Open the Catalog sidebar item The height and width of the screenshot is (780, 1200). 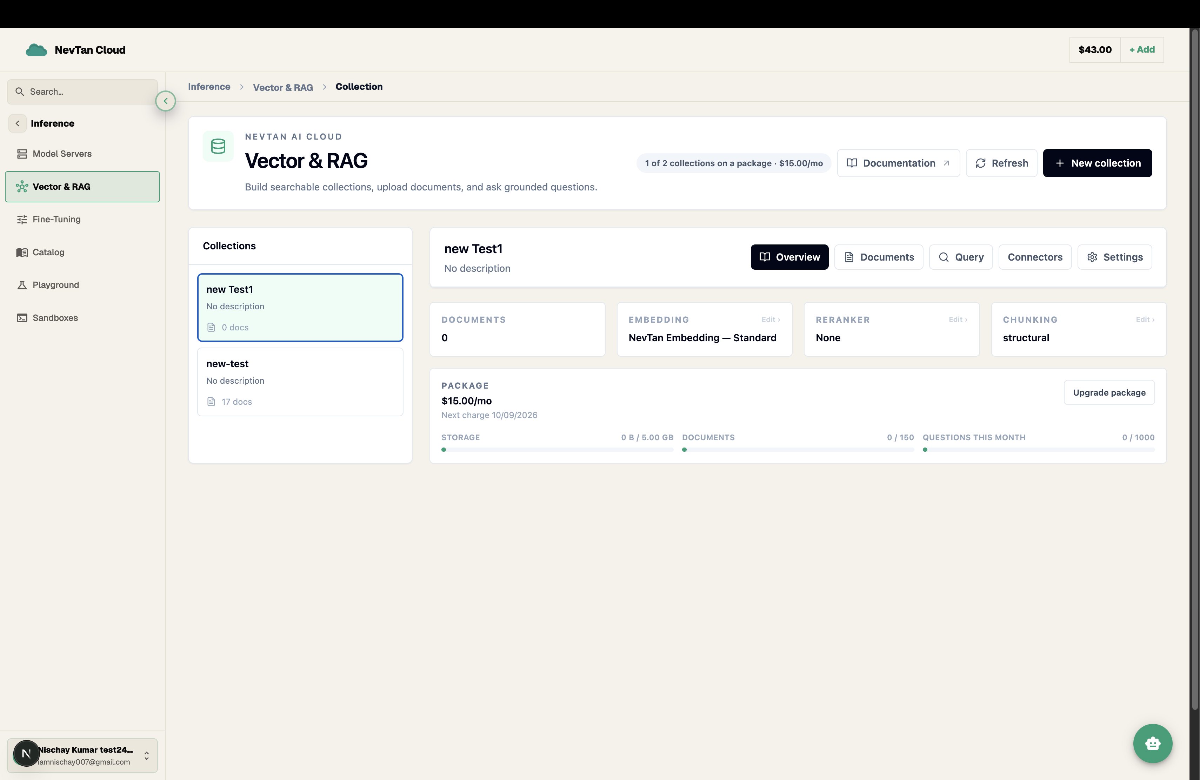click(x=82, y=252)
